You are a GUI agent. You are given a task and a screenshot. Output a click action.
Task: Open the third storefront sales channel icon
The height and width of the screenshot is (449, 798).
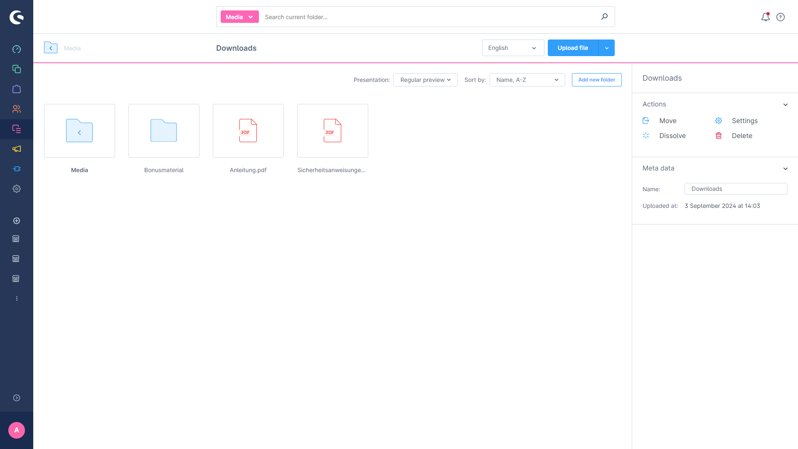(x=16, y=279)
